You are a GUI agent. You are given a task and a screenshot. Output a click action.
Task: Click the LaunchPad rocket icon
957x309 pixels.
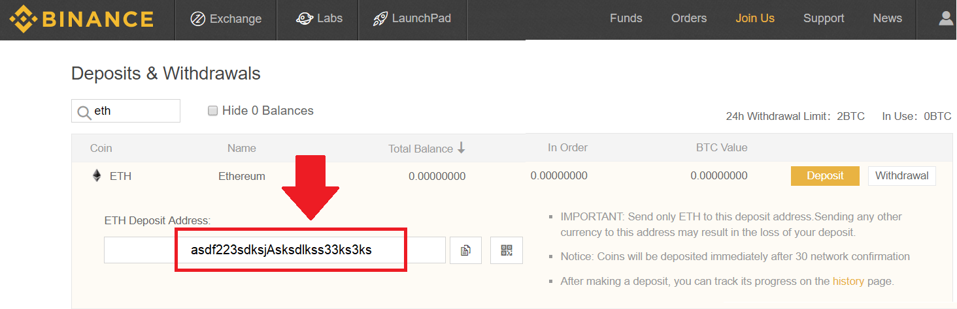point(380,19)
